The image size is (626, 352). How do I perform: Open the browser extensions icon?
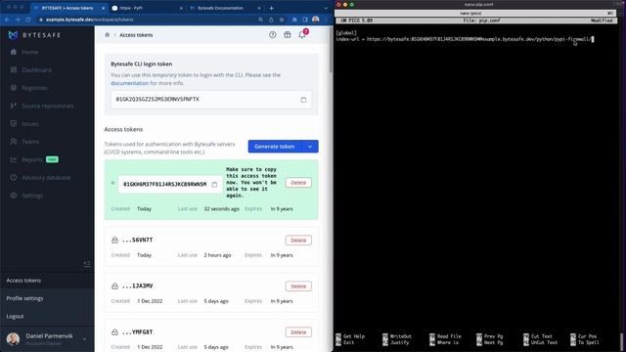coord(294,20)
